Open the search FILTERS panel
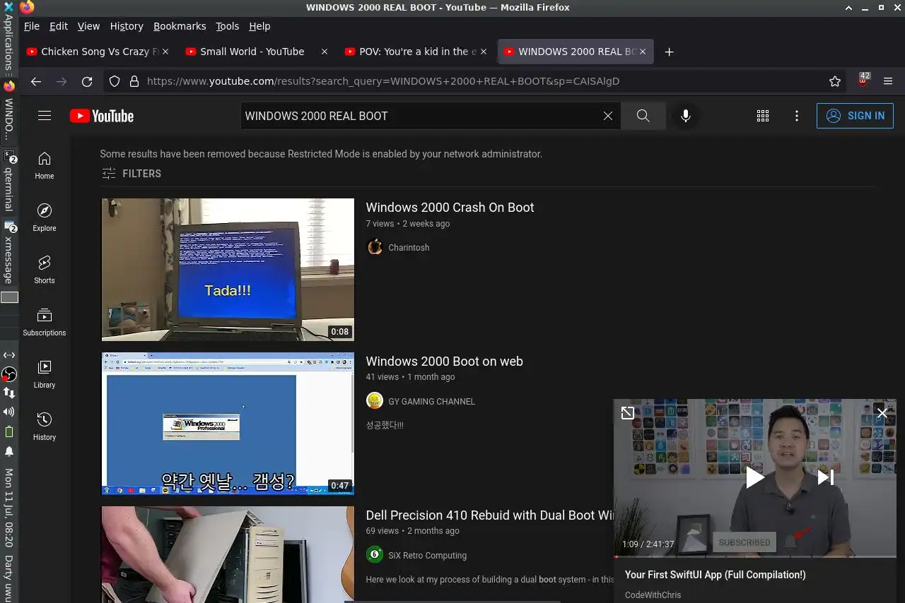 132,173
